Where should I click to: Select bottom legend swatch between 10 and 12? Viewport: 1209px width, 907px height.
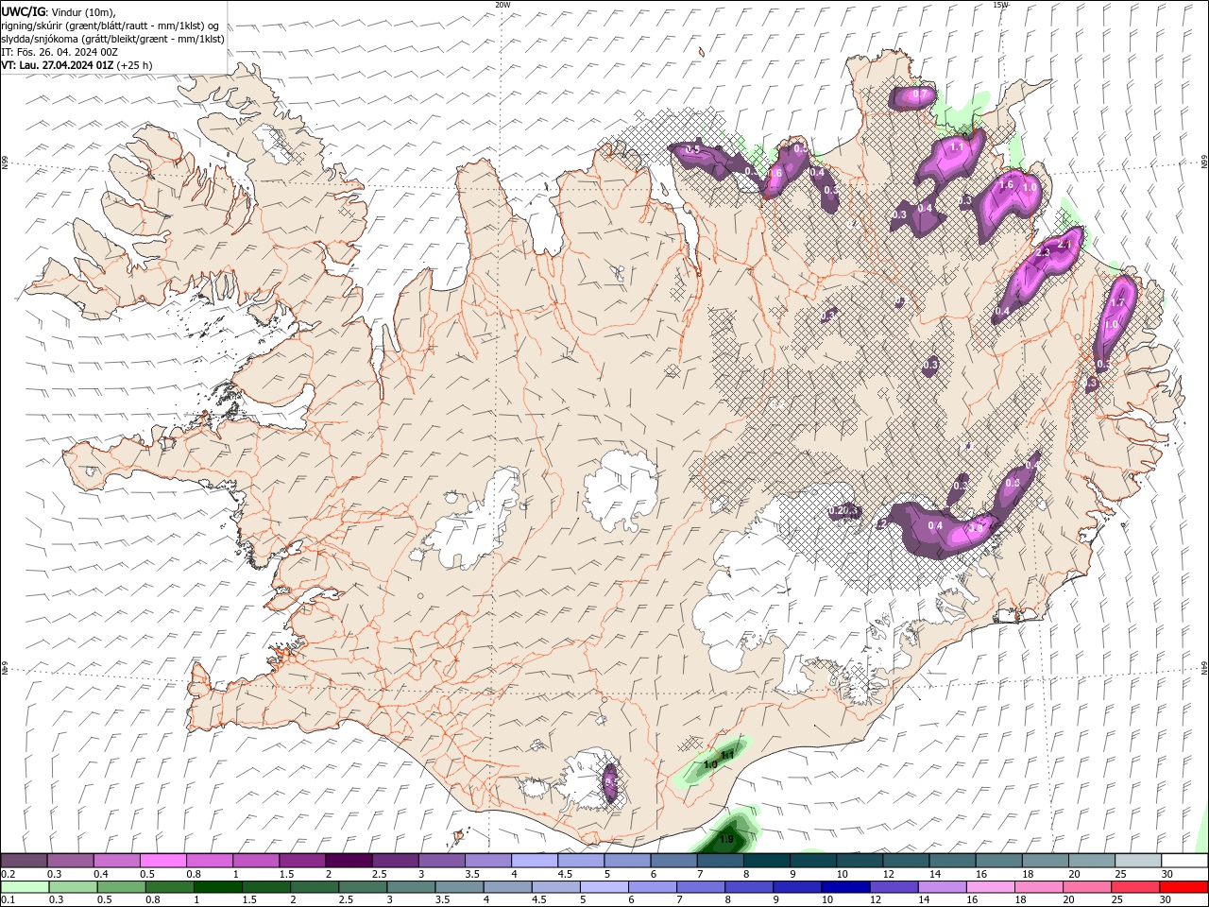tap(843, 887)
